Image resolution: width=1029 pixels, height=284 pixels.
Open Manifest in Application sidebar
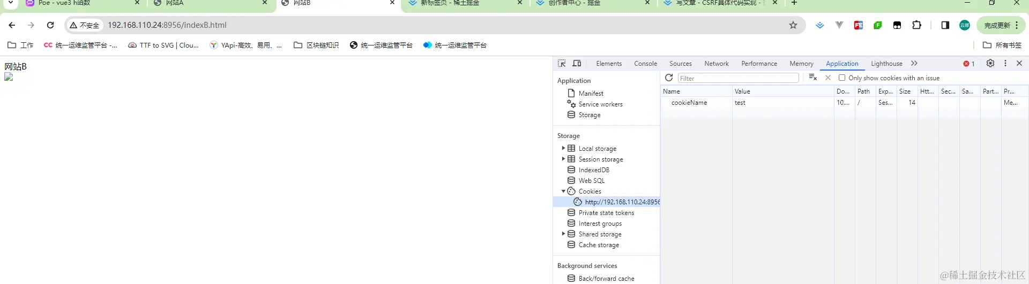click(x=591, y=93)
